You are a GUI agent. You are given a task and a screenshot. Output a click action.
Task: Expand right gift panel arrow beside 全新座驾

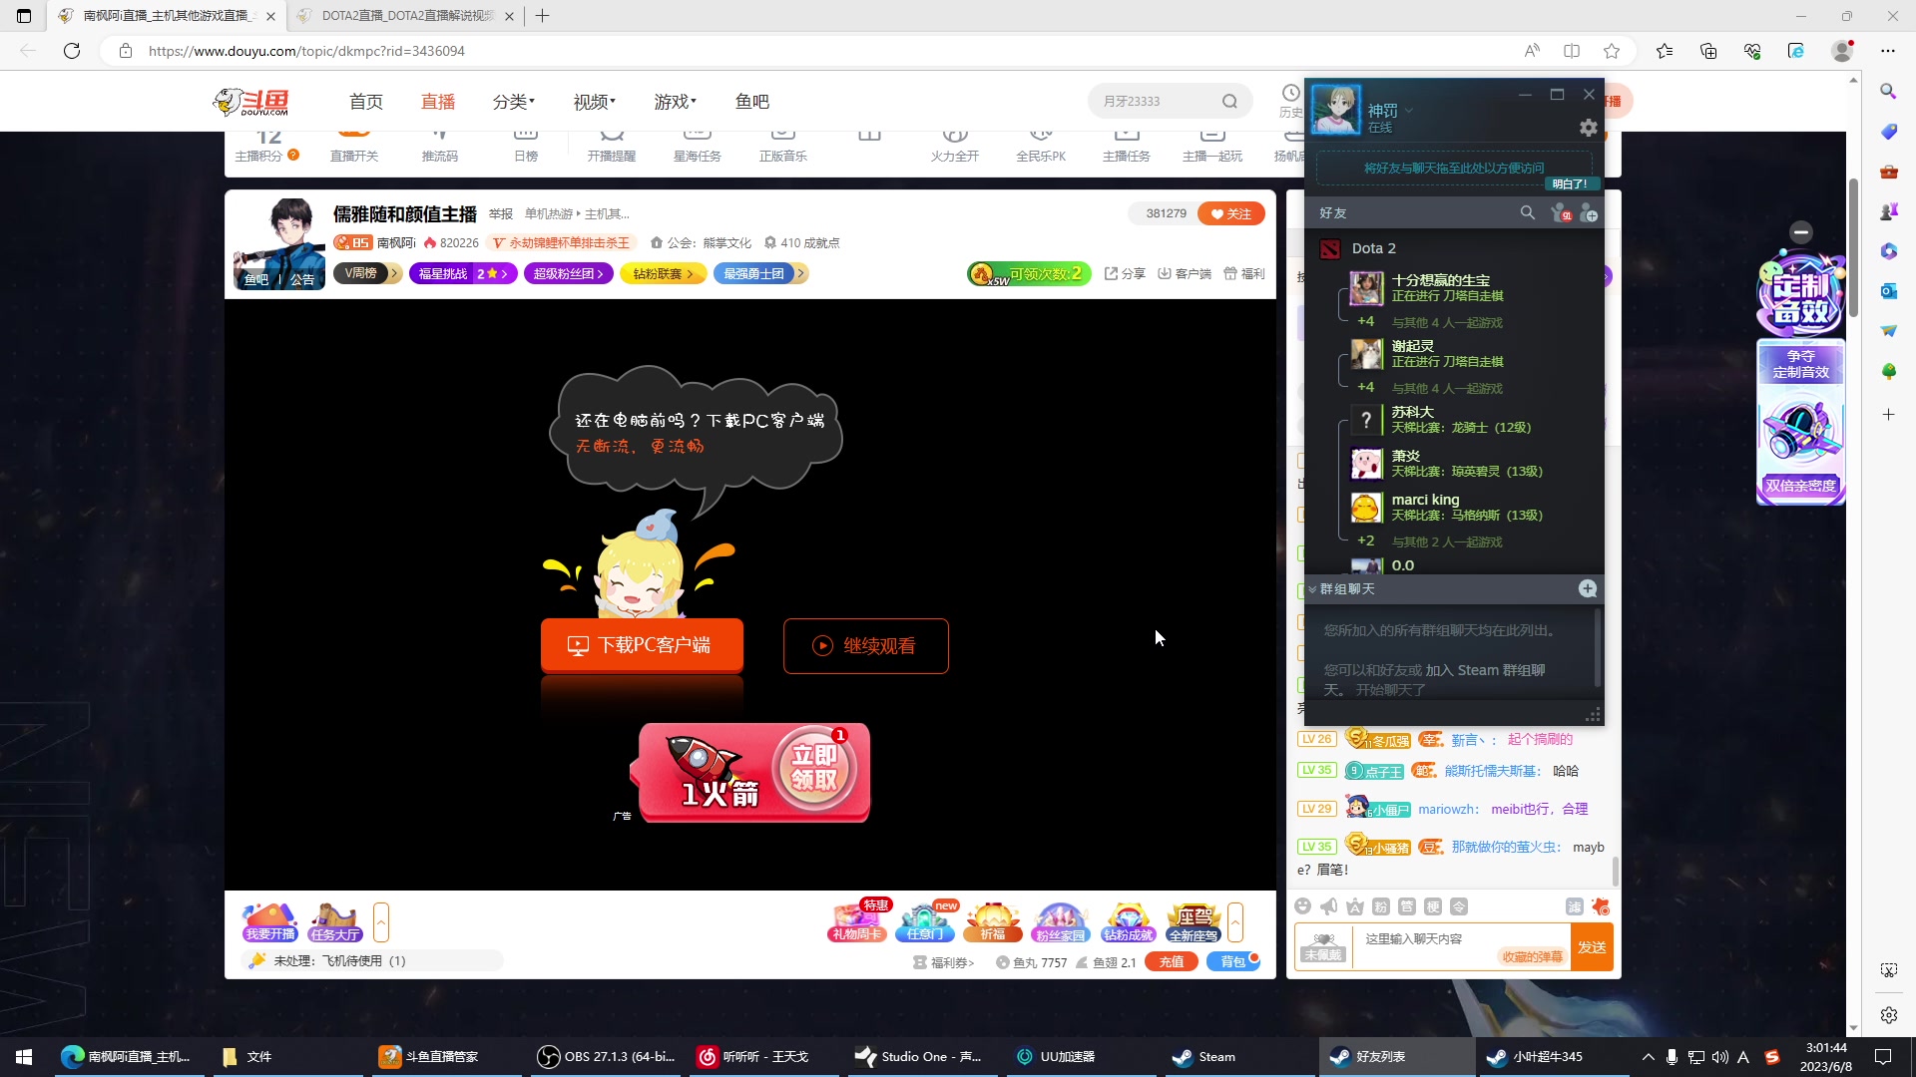click(x=1235, y=922)
